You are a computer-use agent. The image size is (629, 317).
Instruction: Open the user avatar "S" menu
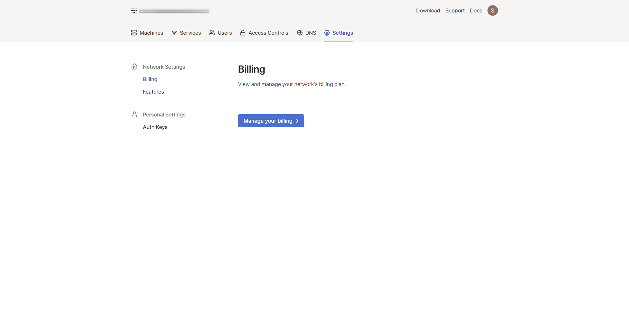[x=492, y=10]
